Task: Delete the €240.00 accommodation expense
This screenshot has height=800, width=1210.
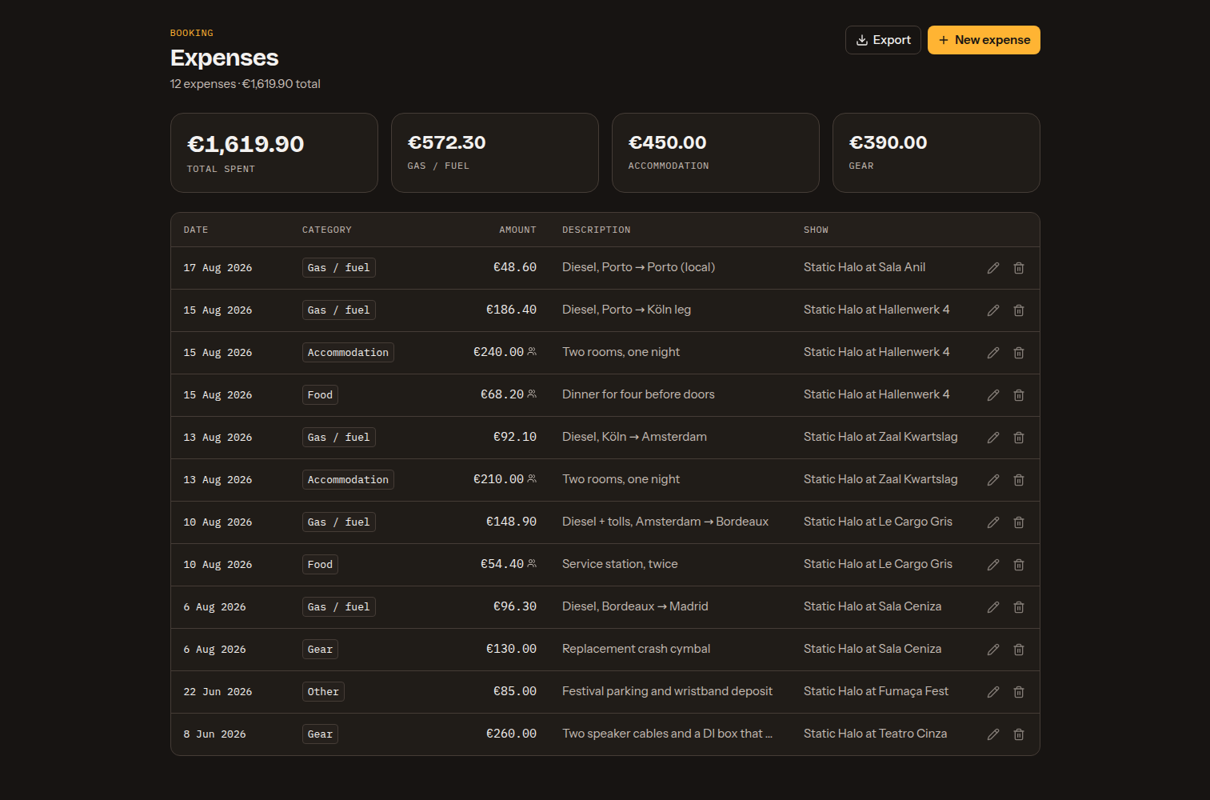Action: tap(1019, 353)
